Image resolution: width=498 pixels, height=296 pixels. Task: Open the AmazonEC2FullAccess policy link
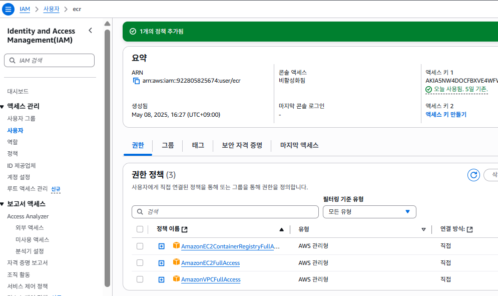(x=210, y=263)
